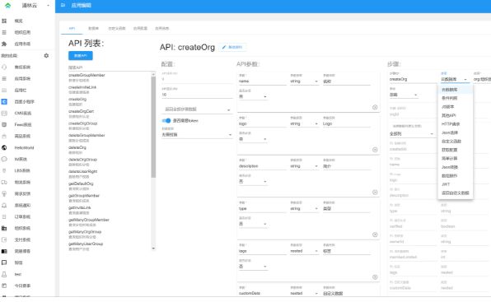491x302 pixels.
Task: Click the IM系统 chat bubble icon
Action: tap(4, 159)
